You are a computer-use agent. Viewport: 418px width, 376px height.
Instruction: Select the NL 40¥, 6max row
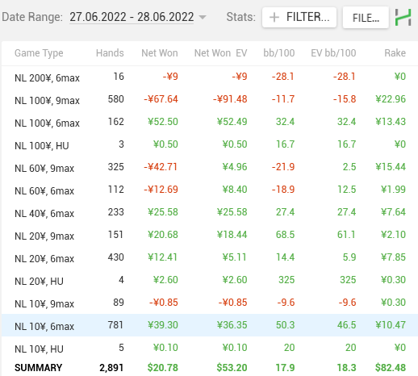[x=210, y=213]
